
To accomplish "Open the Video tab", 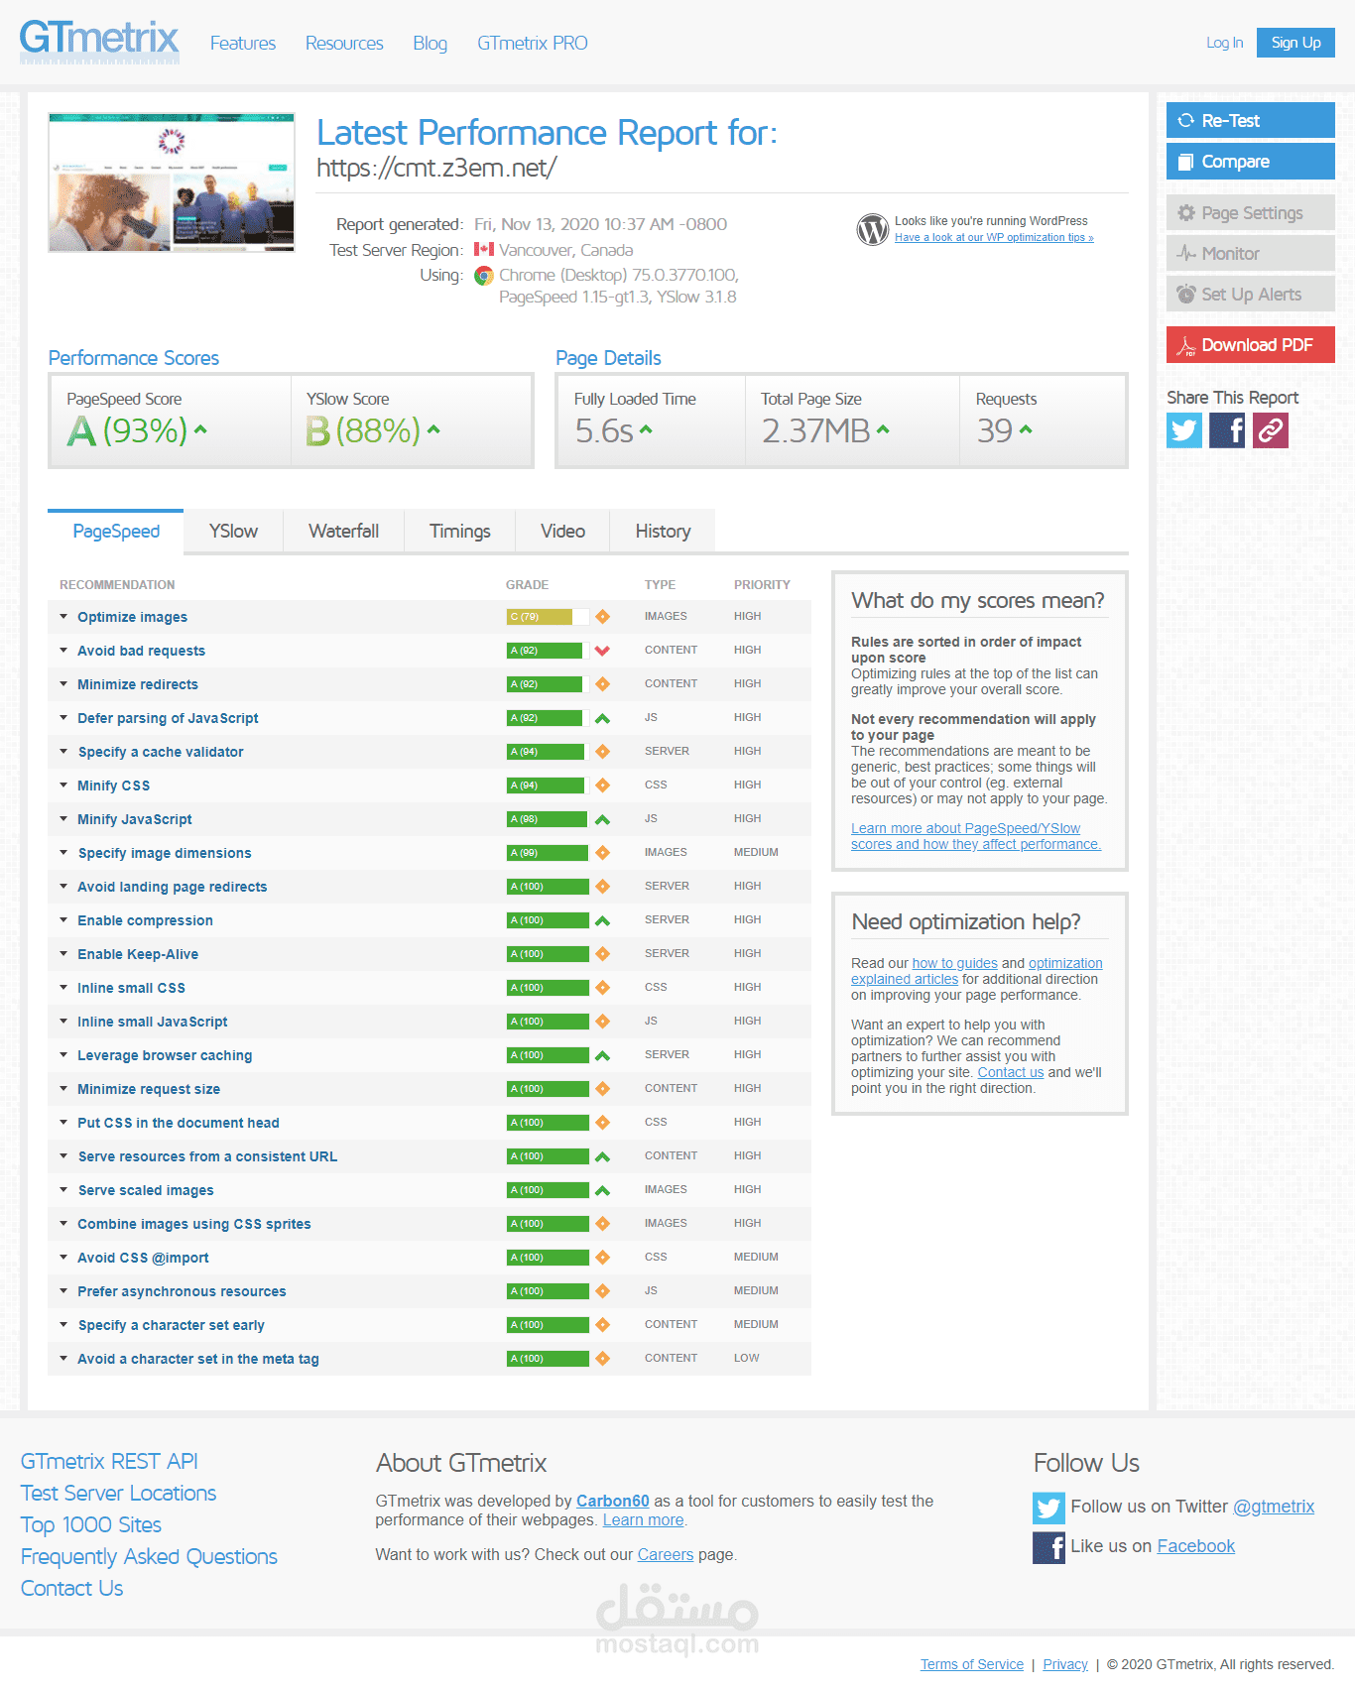I will [563, 532].
